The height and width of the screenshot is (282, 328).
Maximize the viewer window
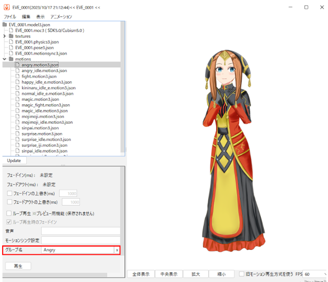[x=306, y=7]
